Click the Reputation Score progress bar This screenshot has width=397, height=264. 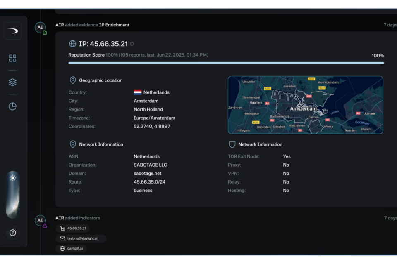(x=226, y=63)
